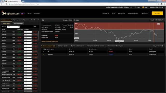The height and width of the screenshot is (93, 166).
Task: Switch to Торговые оповещения tab
Action: click(x=78, y=46)
